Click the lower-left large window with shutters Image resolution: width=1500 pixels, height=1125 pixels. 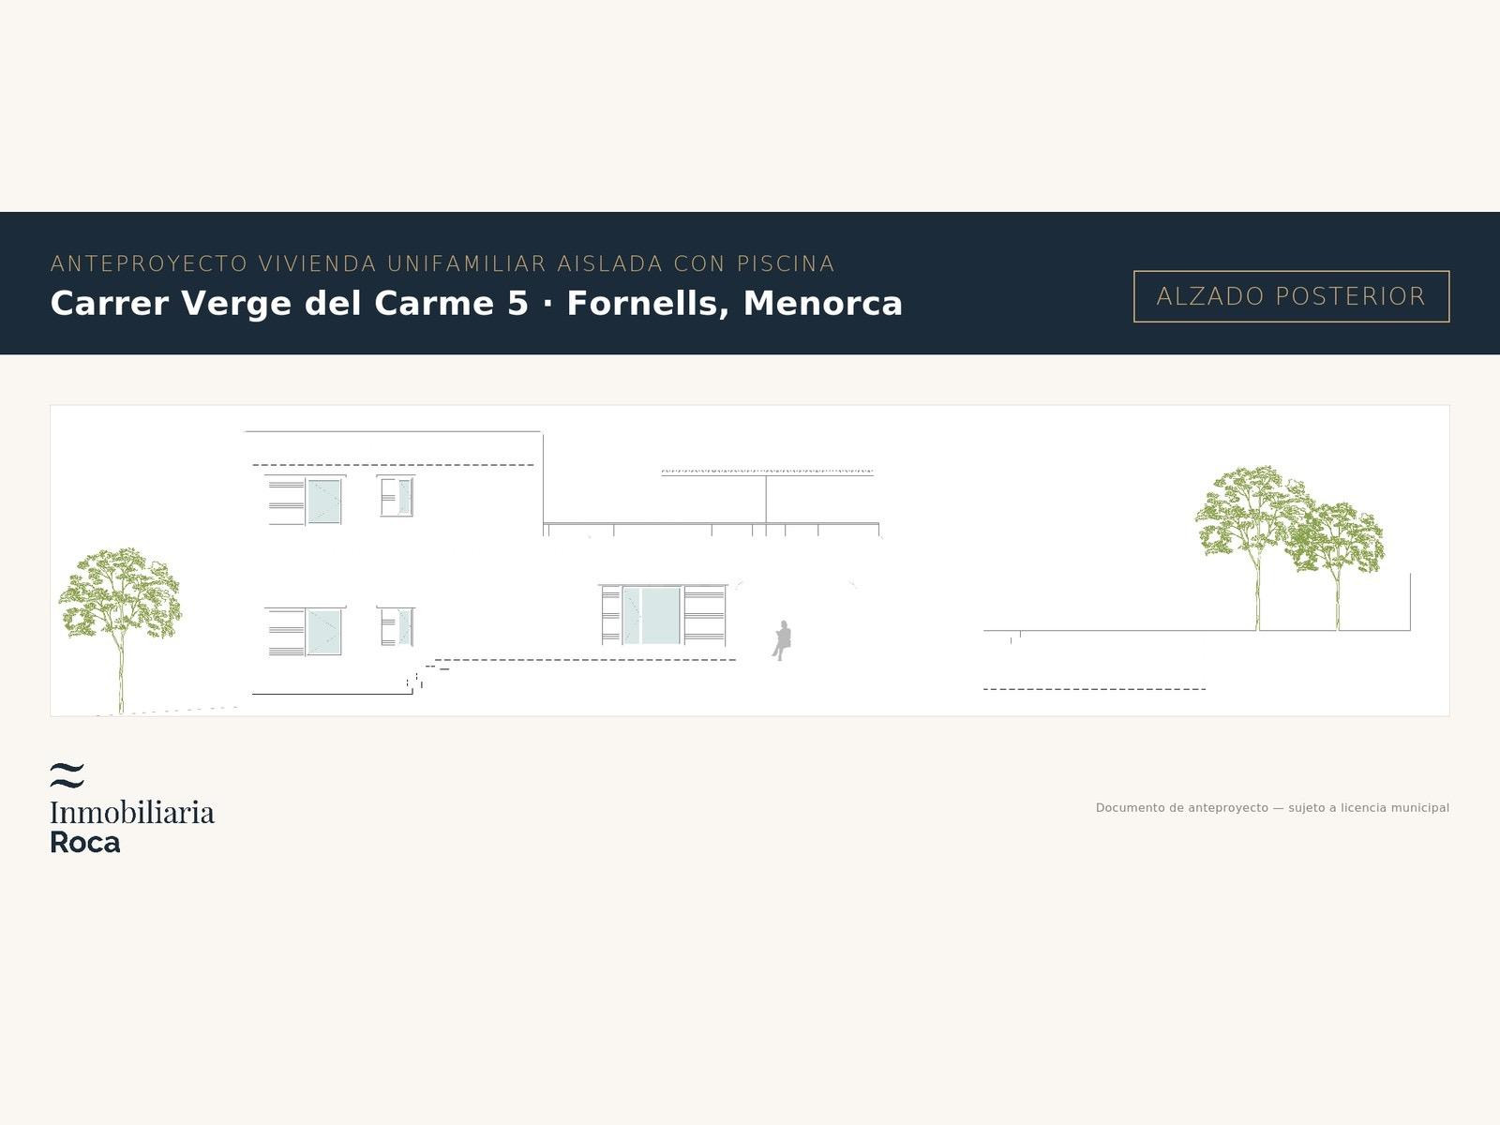point(305,631)
